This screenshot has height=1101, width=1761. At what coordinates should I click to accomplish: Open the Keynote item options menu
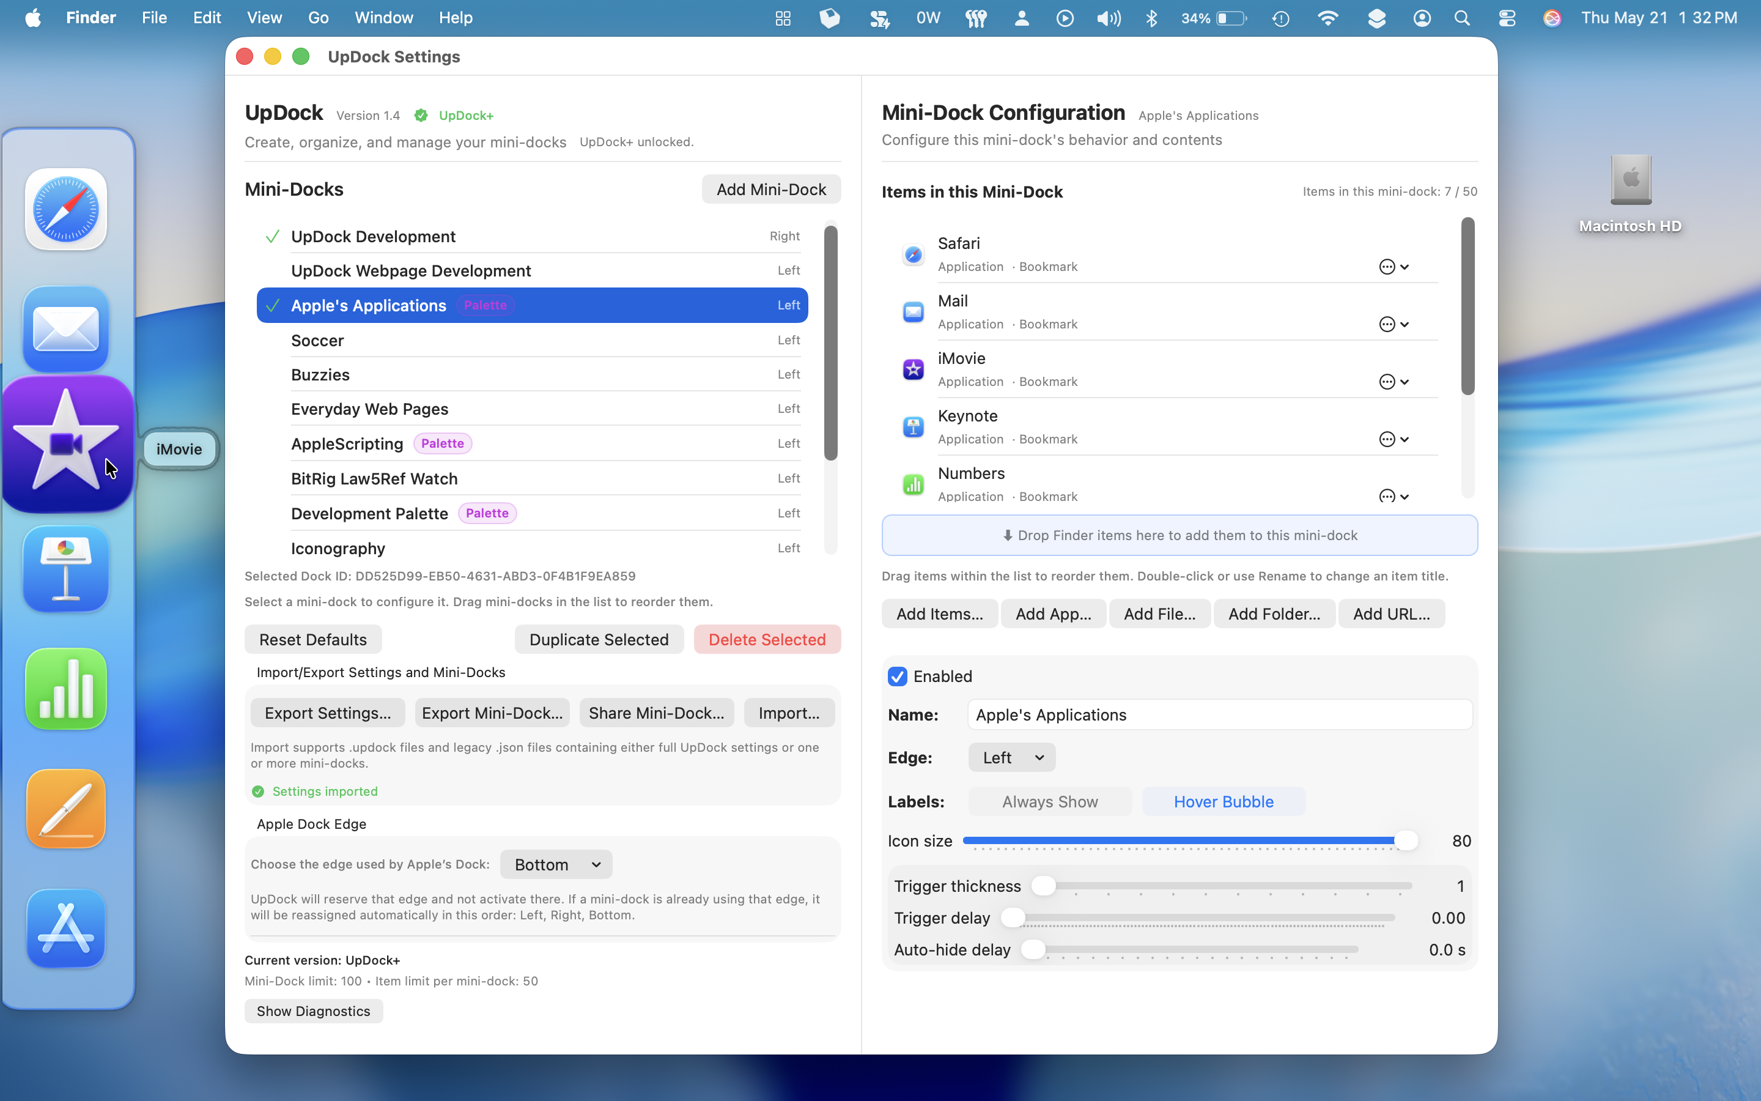point(1394,439)
